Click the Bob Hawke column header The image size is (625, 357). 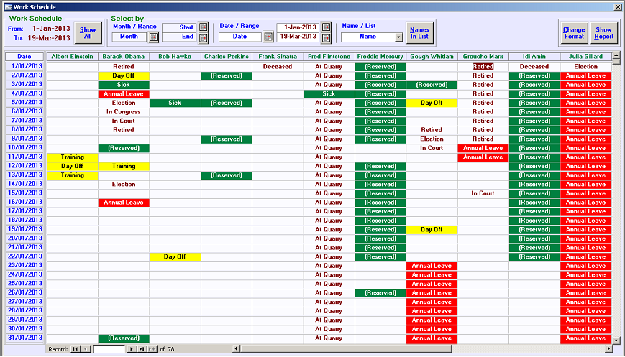tap(175, 57)
